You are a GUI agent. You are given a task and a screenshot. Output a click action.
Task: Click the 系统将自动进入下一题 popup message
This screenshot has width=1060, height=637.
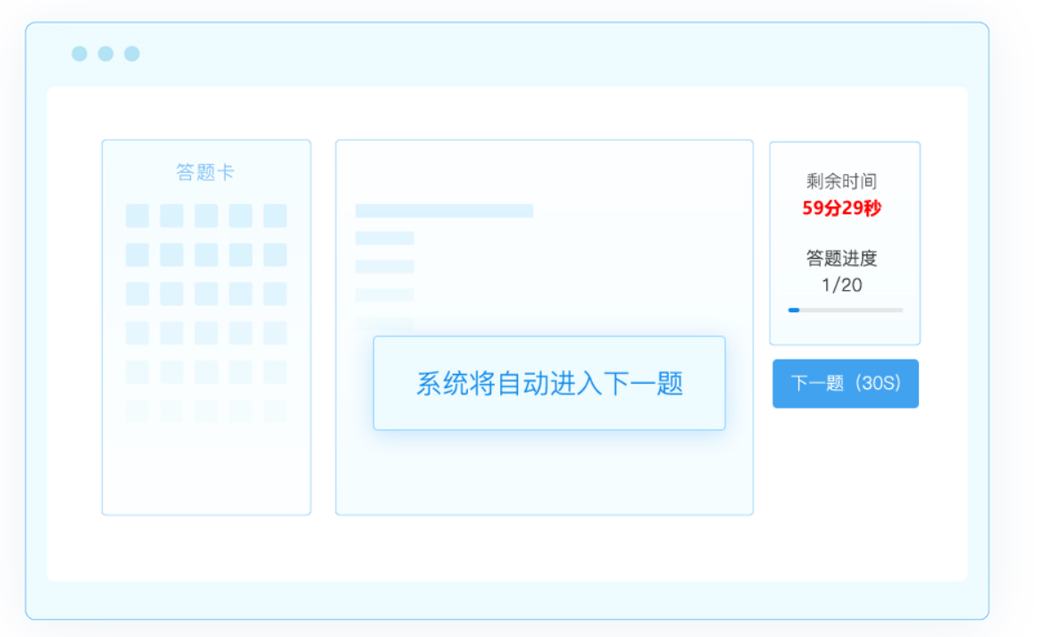click(549, 384)
